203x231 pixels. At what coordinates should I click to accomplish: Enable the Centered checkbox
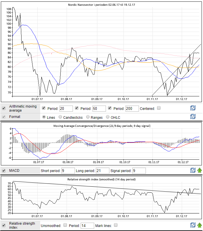[159, 108]
